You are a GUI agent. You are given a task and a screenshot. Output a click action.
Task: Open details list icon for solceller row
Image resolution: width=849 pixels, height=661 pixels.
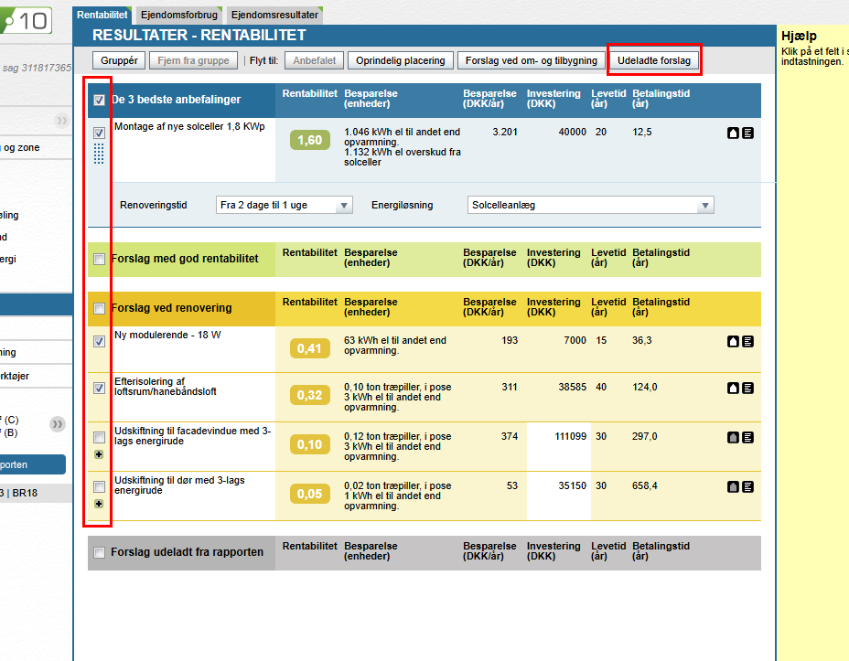pos(747,133)
